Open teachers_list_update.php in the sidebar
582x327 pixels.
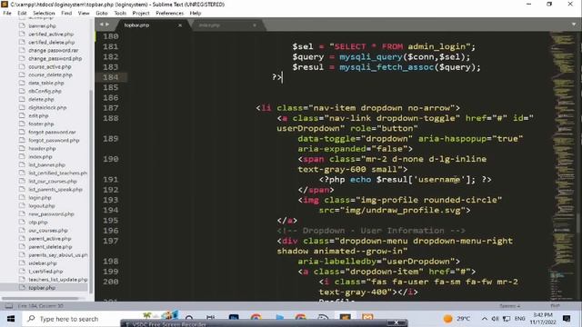coord(57,279)
